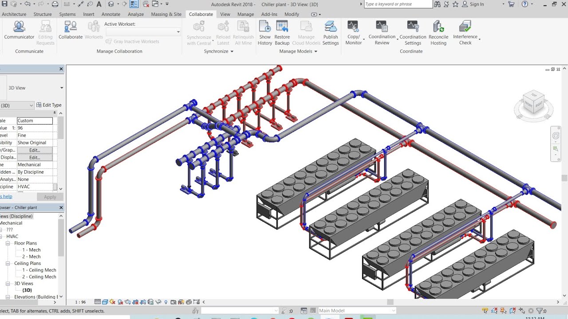Click the Undo arrow icon
The width and height of the screenshot is (568, 319).
coord(27,4)
